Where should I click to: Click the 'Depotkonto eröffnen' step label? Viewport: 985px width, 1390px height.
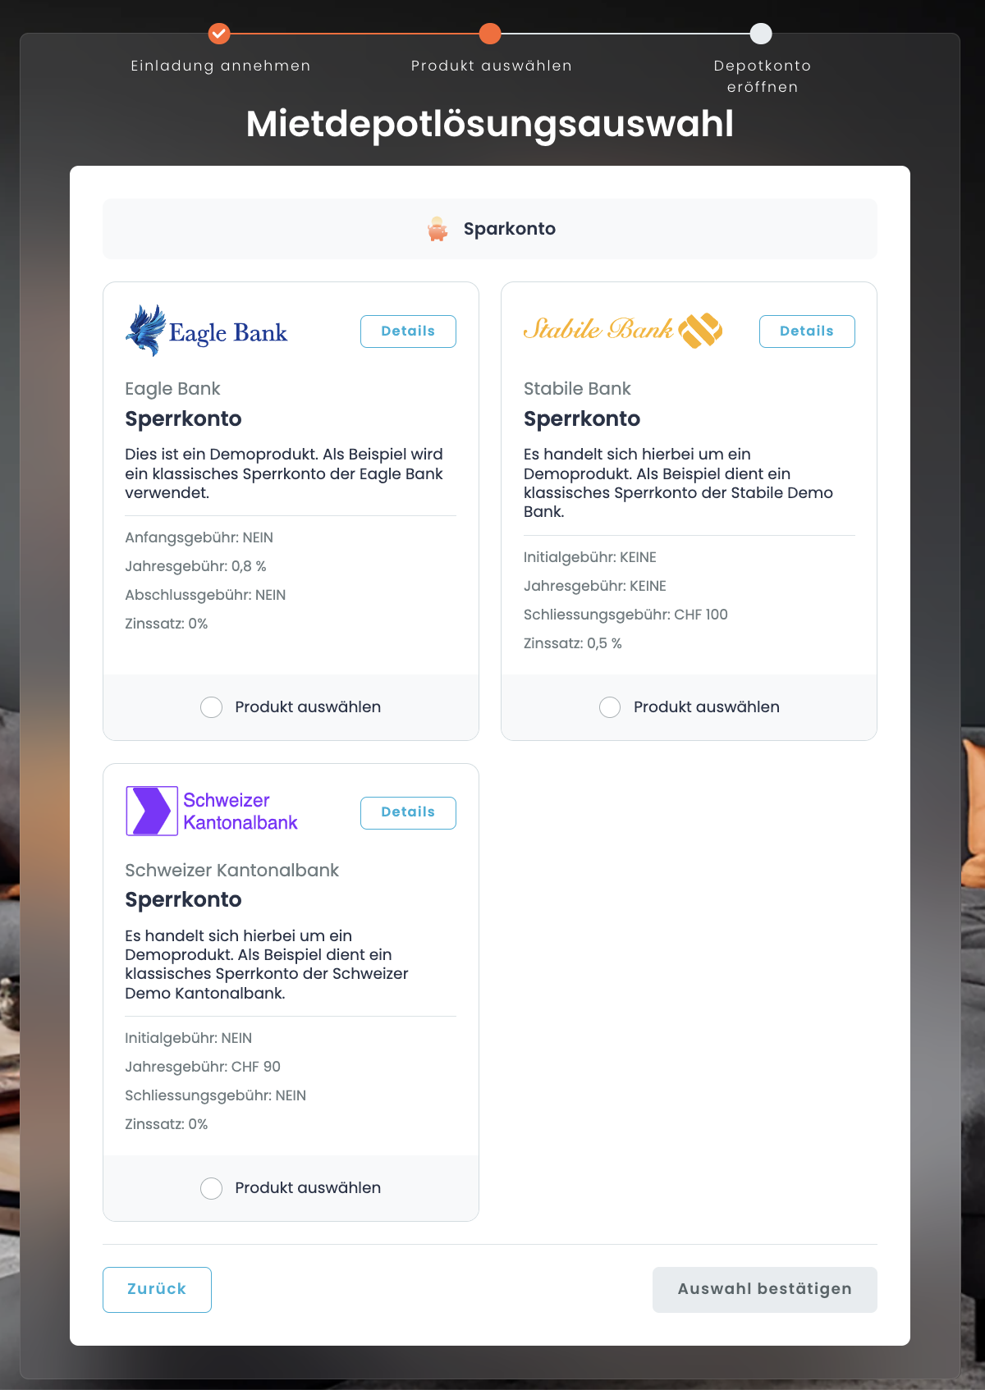[762, 76]
